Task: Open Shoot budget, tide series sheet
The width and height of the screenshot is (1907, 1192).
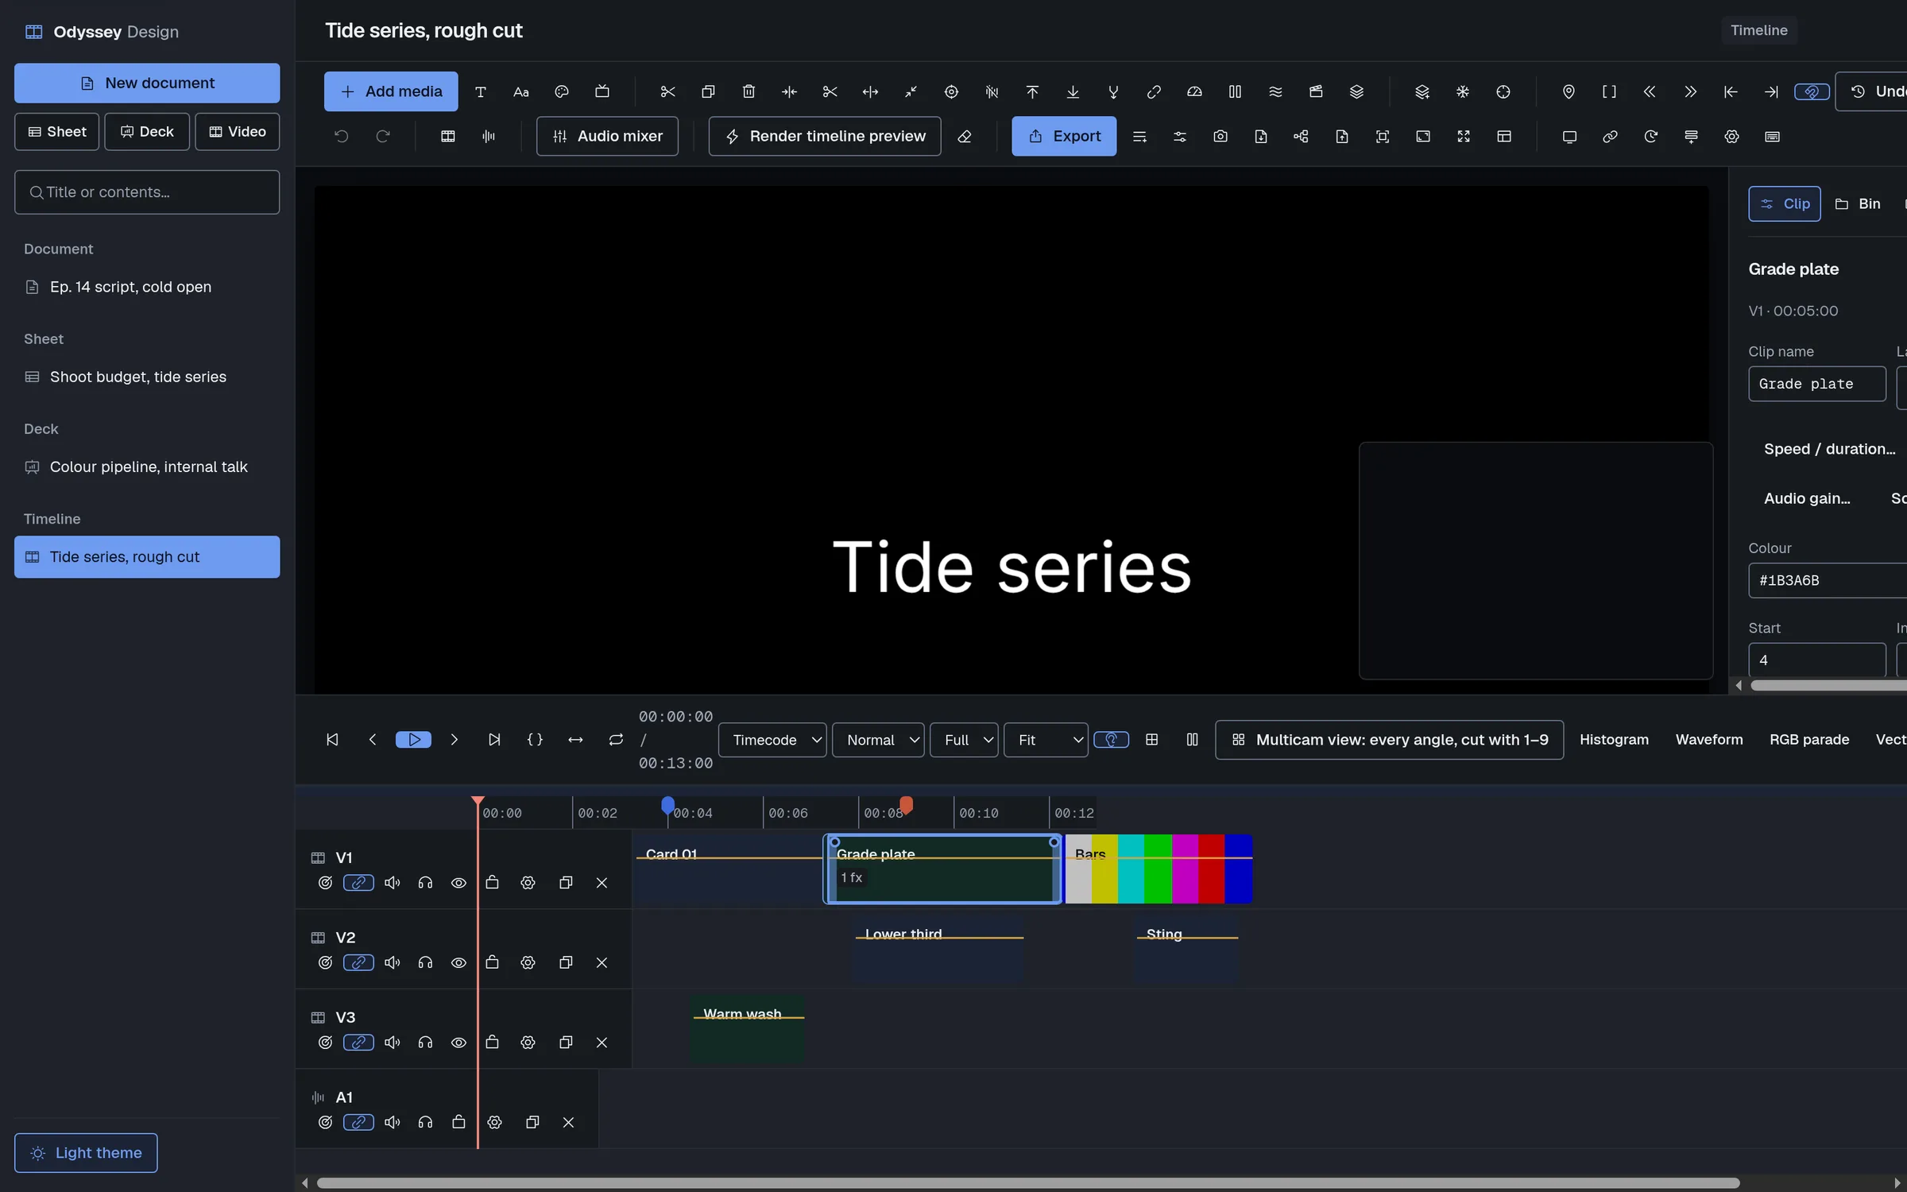Action: click(x=147, y=377)
